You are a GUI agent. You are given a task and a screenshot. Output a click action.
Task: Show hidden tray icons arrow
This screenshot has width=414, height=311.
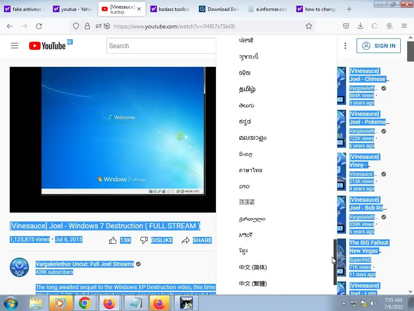pyautogui.click(x=344, y=303)
